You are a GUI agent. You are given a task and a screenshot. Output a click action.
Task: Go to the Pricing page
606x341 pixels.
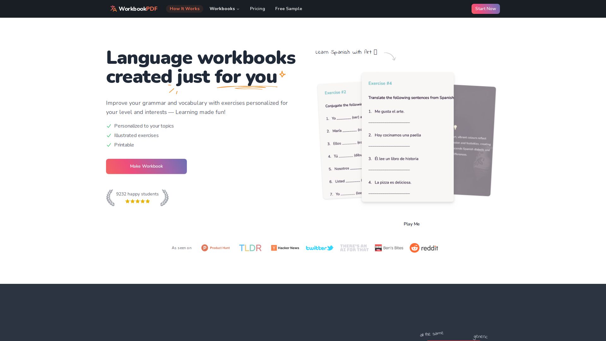(258, 9)
